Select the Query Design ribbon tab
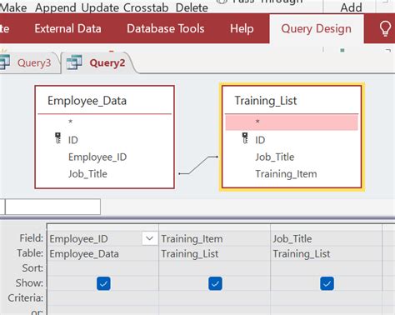 click(316, 28)
